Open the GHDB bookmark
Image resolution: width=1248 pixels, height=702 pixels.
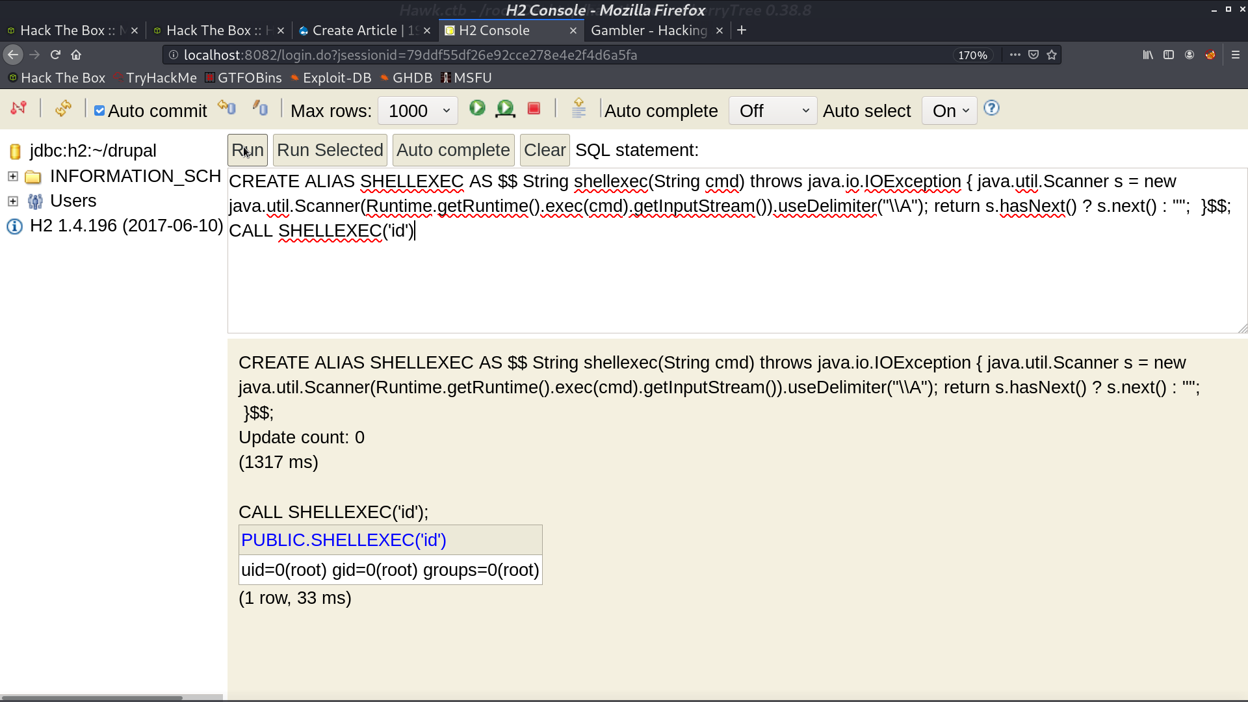coord(406,78)
